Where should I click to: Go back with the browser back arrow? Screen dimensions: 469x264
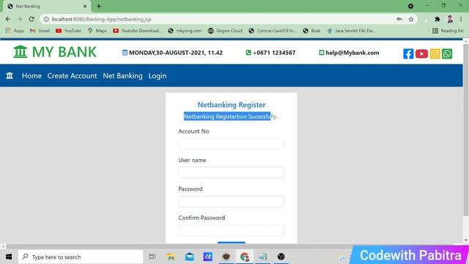point(8,19)
